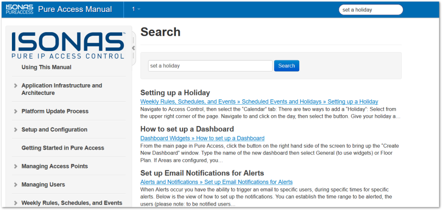The image size is (442, 210).
Task: Open the How to set up a Dashboard link
Action: pos(202,138)
